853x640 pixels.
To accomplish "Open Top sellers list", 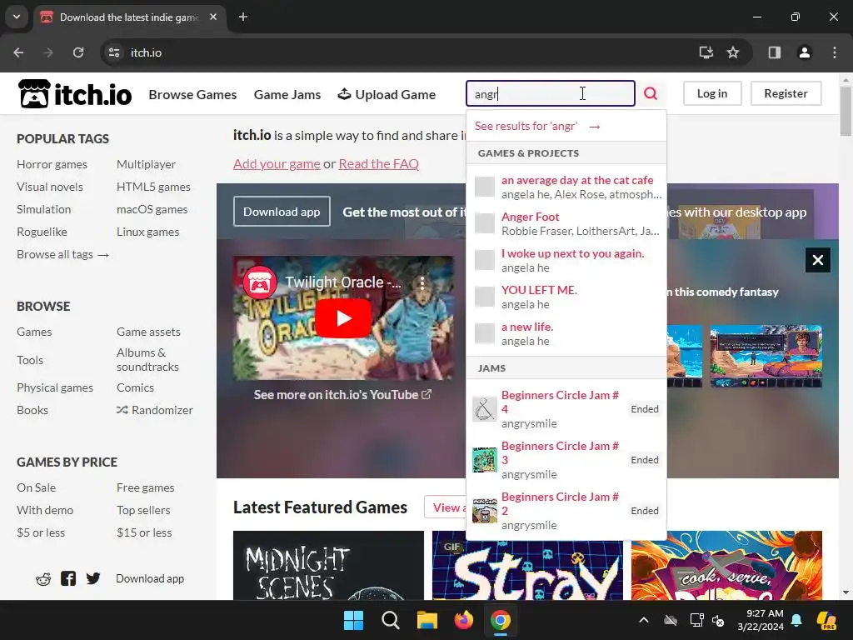I will (143, 511).
